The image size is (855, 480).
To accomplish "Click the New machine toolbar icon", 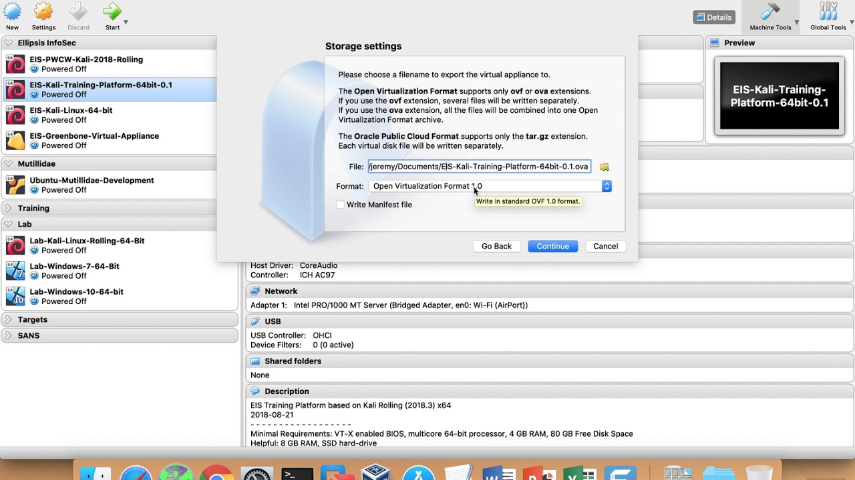I will click(12, 11).
